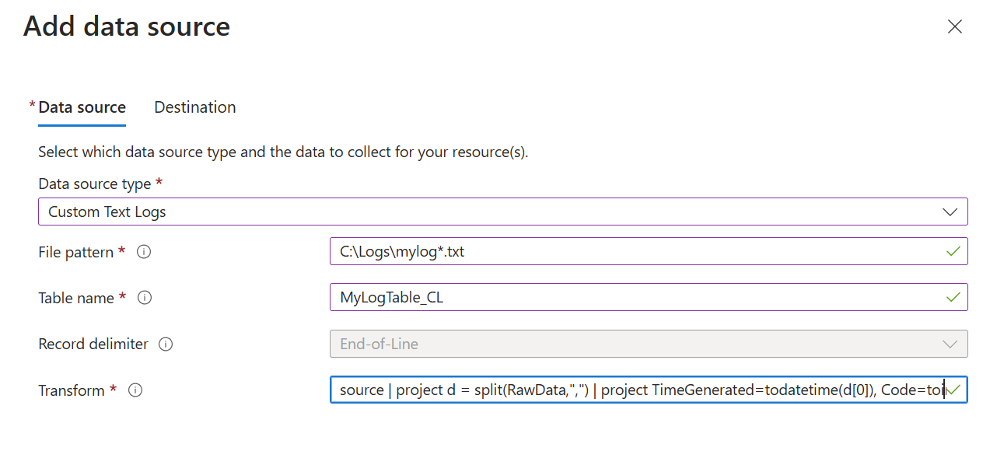Viewport: 997px width, 472px height.
Task: Click the green checkmark in Transform field
Action: click(955, 390)
